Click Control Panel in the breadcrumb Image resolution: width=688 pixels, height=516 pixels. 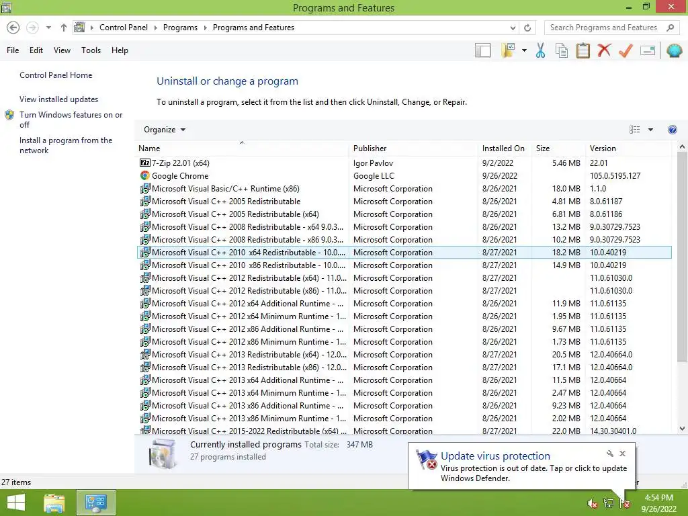(124, 28)
